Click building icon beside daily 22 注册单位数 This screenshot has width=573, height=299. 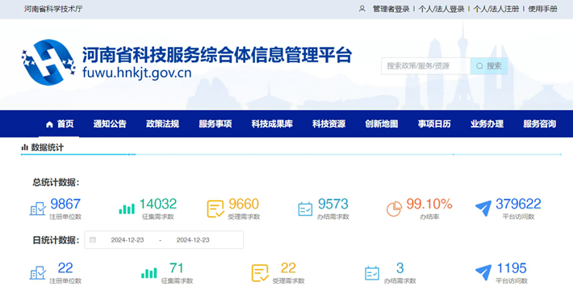tap(38, 273)
